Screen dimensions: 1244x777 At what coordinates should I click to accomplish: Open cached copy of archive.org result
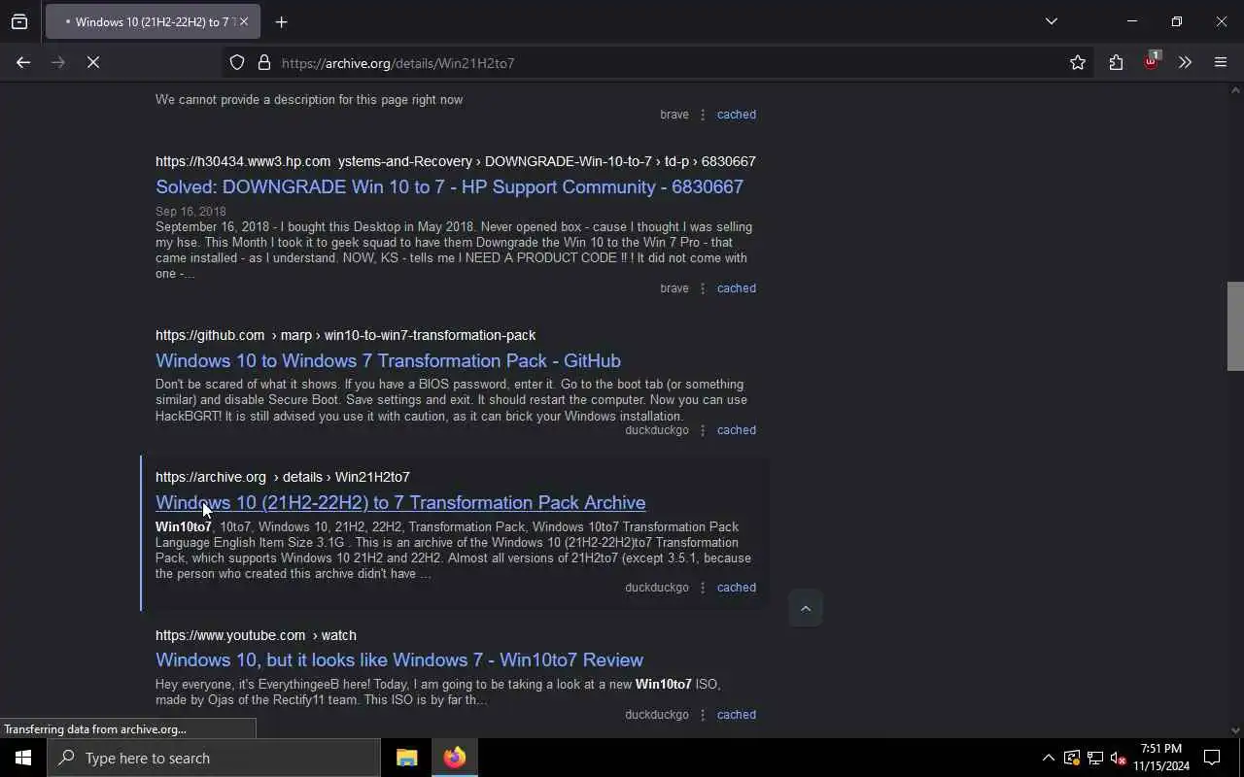pos(736,588)
